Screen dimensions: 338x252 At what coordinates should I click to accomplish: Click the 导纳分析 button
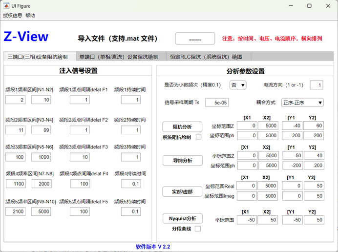tap(182, 161)
